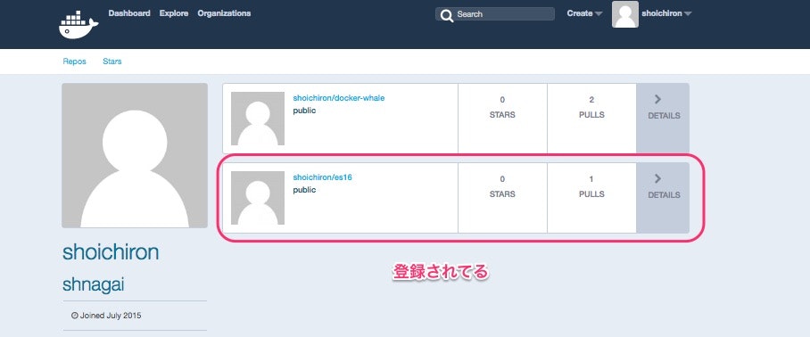The height and width of the screenshot is (337, 810).
Task: Switch to the Stars tab
Action: (112, 62)
